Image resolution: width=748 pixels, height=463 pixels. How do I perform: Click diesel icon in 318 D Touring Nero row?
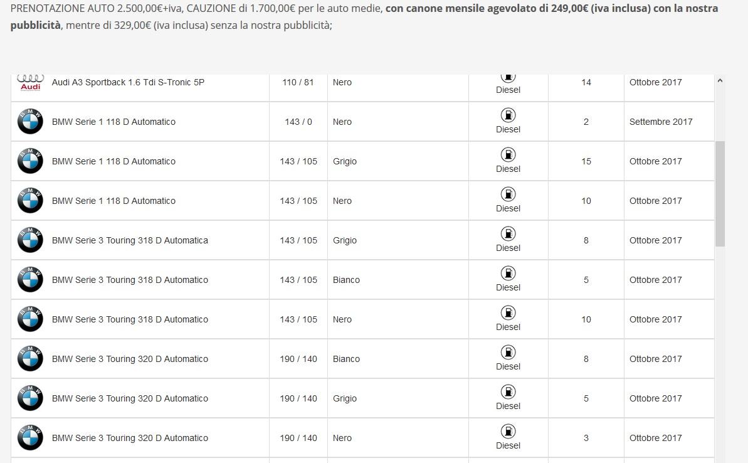508,312
